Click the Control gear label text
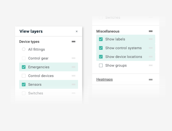The width and height of the screenshot is (172, 131). coord(38,58)
